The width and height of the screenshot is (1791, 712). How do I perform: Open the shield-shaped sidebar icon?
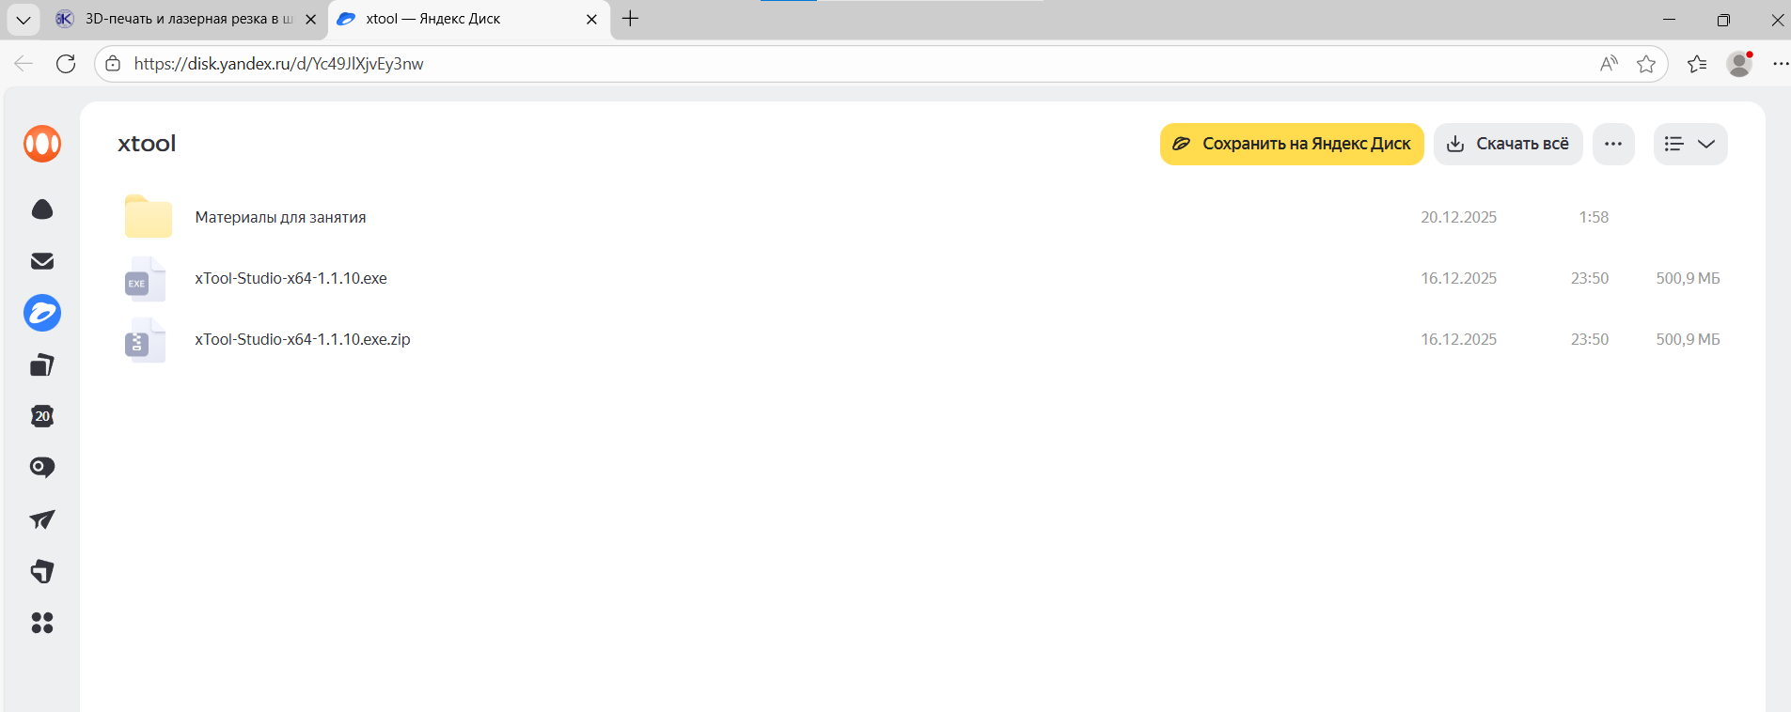click(42, 571)
